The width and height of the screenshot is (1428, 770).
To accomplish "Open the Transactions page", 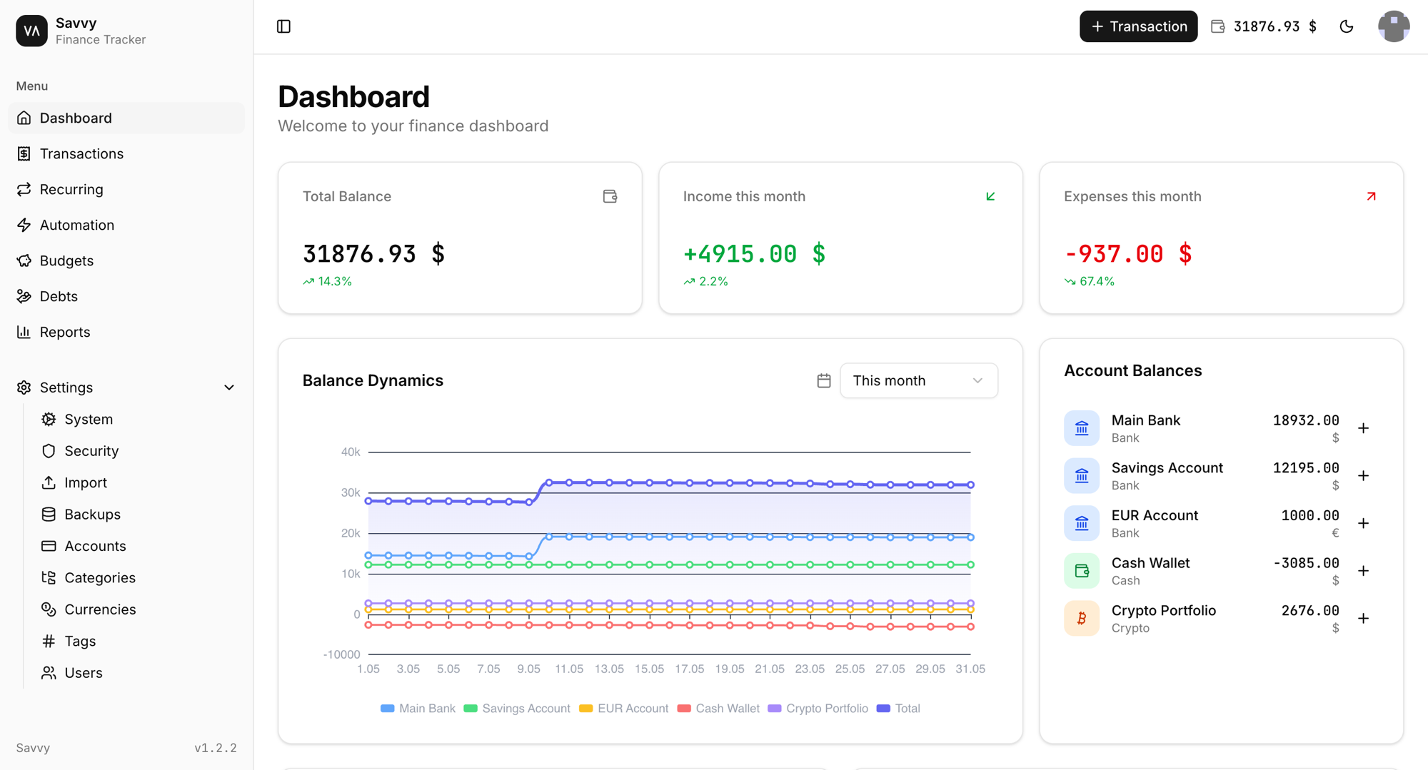I will coord(126,153).
